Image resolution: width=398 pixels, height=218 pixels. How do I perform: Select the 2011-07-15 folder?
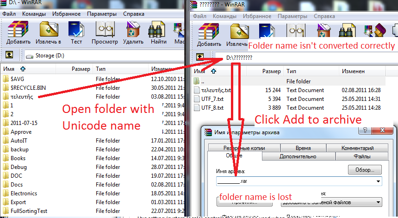(24, 123)
